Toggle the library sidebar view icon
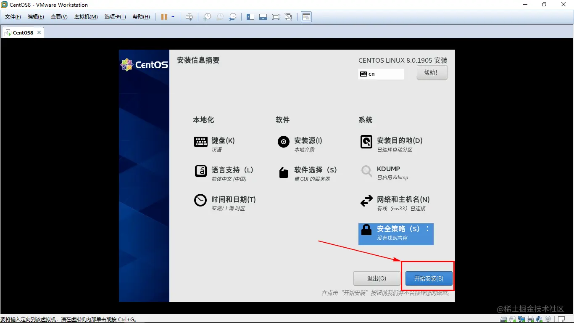 click(250, 17)
